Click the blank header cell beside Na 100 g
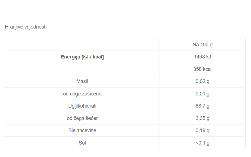The width and height of the screenshot is (251, 157). click(82, 45)
